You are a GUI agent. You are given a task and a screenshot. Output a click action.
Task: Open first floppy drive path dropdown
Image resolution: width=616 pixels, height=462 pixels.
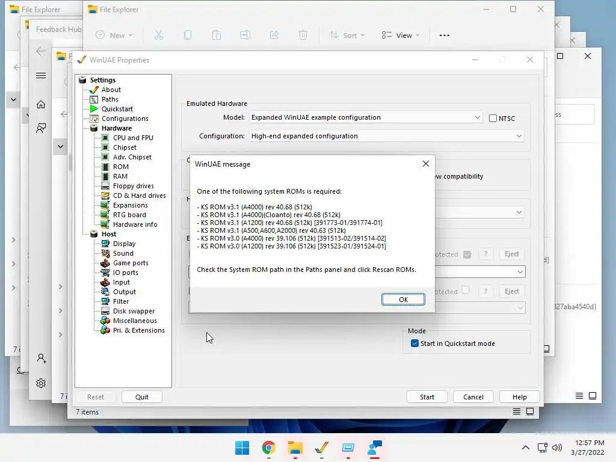tap(520, 272)
